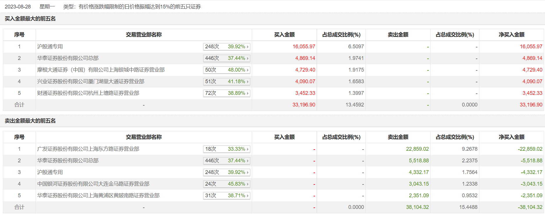Expand the 51次 41.18% stats box
545x215 pixels.
[x=226, y=81]
